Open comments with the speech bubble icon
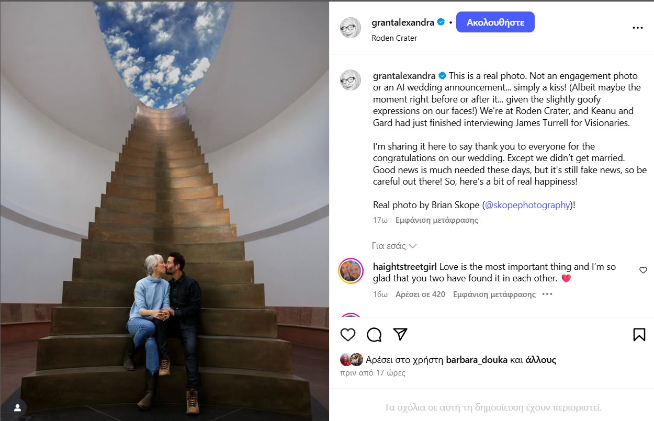 [x=374, y=335]
